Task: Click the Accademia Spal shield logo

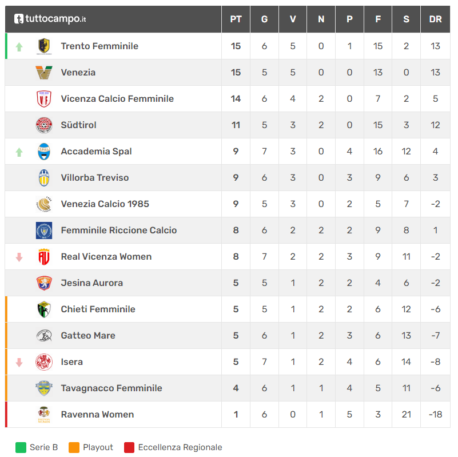Action: [44, 152]
